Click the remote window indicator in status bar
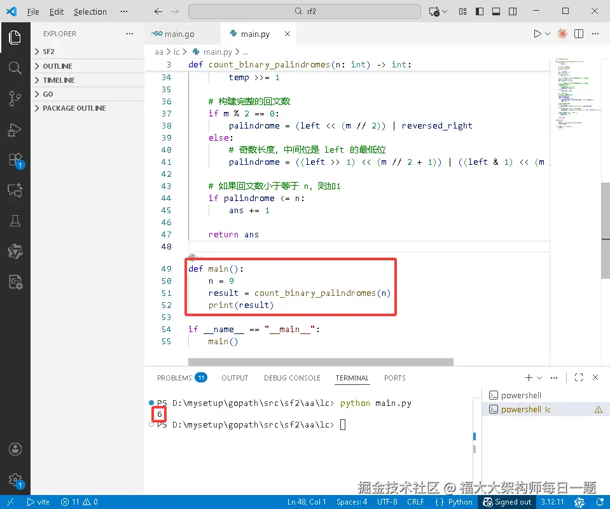This screenshot has width=610, height=509. click(x=10, y=502)
